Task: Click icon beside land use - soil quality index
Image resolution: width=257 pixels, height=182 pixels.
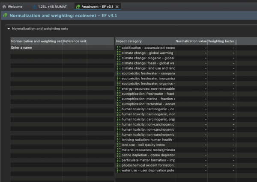Action: coord(119,145)
